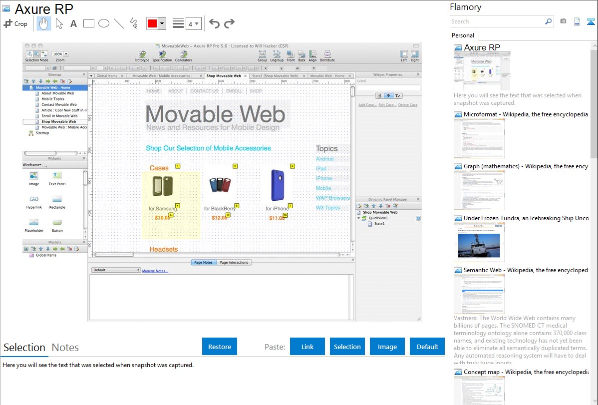Image resolution: width=598 pixels, height=405 pixels.
Task: Open the Microformat Wikipedia snapshot thumbnail
Action: (x=479, y=138)
